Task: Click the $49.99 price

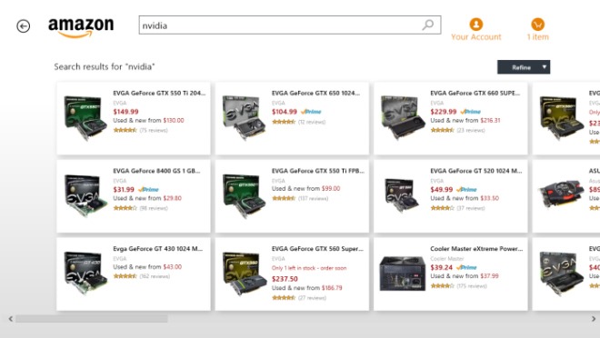Action: click(x=442, y=190)
